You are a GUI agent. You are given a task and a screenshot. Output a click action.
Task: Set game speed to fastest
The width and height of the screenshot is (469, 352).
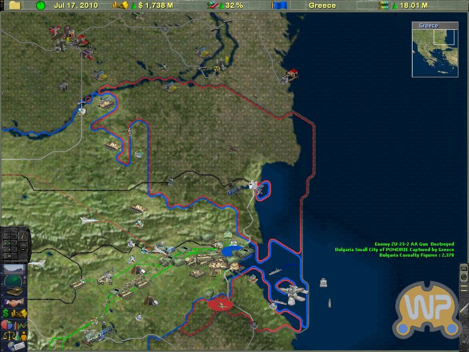tap(7, 256)
